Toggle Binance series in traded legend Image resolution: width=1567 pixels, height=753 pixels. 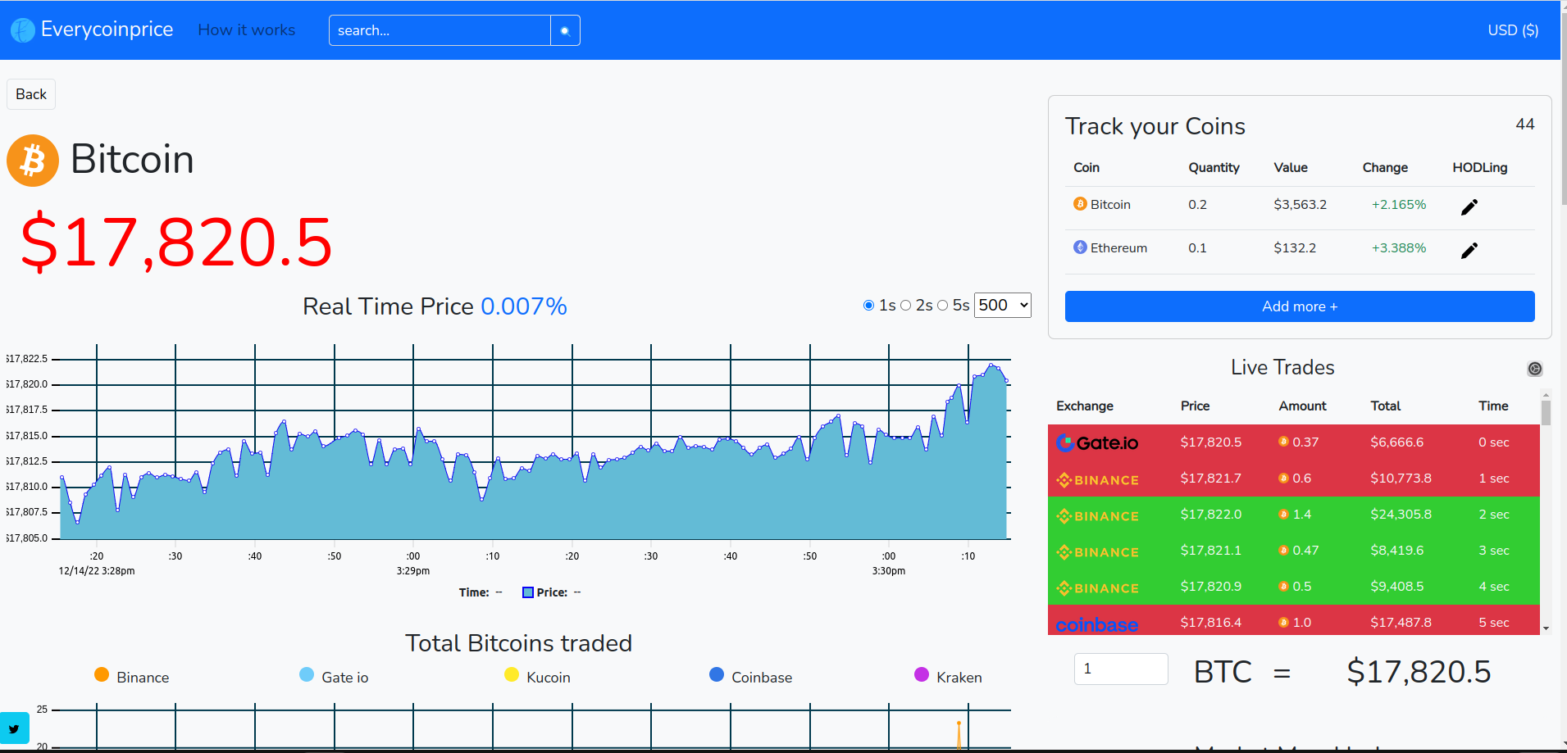[x=132, y=676]
